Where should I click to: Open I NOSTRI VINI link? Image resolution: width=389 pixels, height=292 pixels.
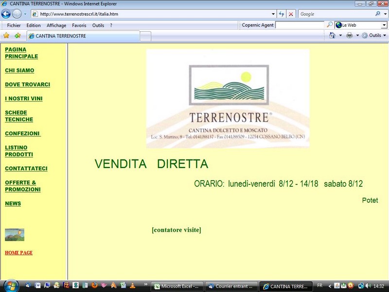[x=24, y=99]
